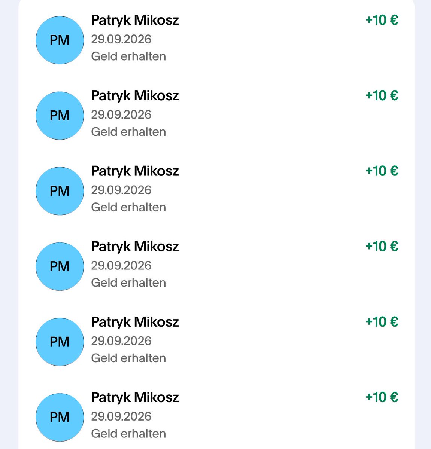The image size is (431, 449).
Task: Select the 29.09.2026 date in fourth row
Action: tap(121, 265)
